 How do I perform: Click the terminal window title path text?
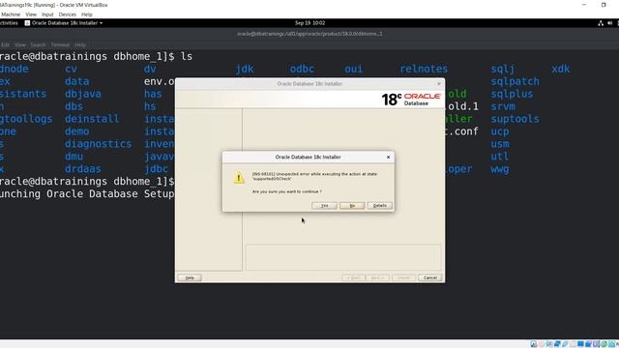[x=309, y=34]
